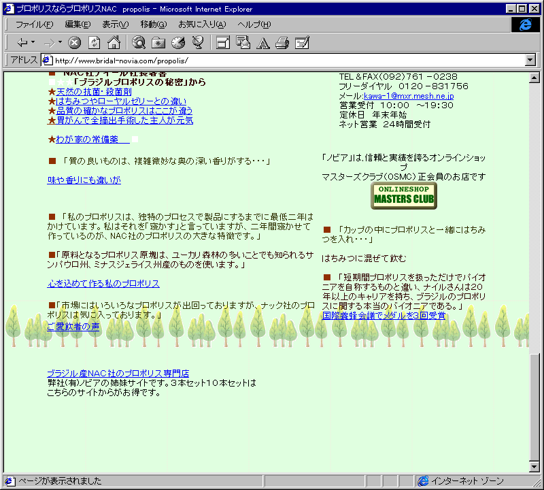The height and width of the screenshot is (490, 544).
Task: Open the Mail toolbar icon
Action: point(243,43)
